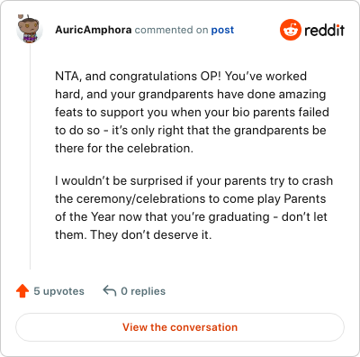The width and height of the screenshot is (360, 357).
Task: Click the AuricAmphora Snoo avatar
Action: click(30, 29)
